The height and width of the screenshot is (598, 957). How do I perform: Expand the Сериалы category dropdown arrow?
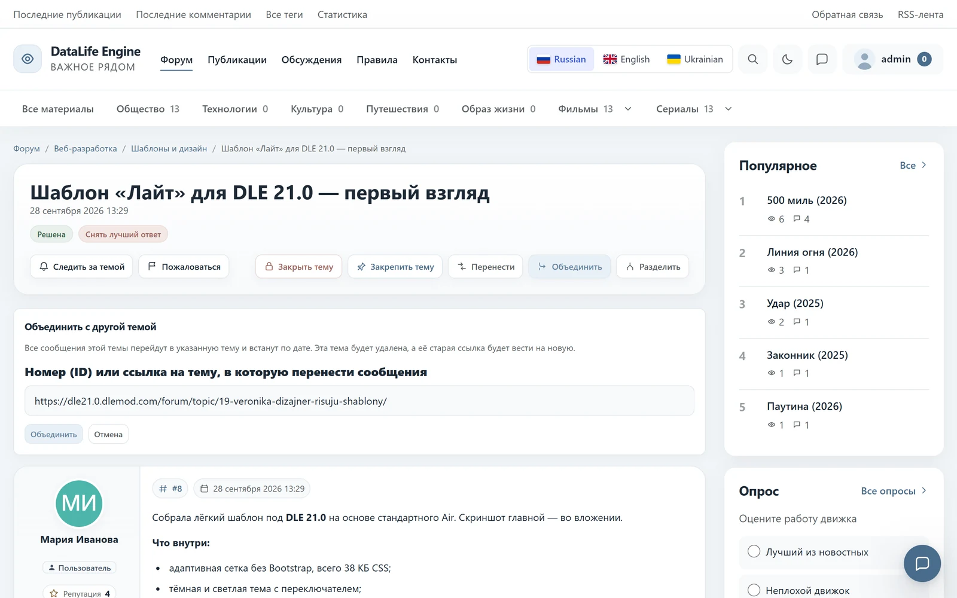pyautogui.click(x=729, y=109)
